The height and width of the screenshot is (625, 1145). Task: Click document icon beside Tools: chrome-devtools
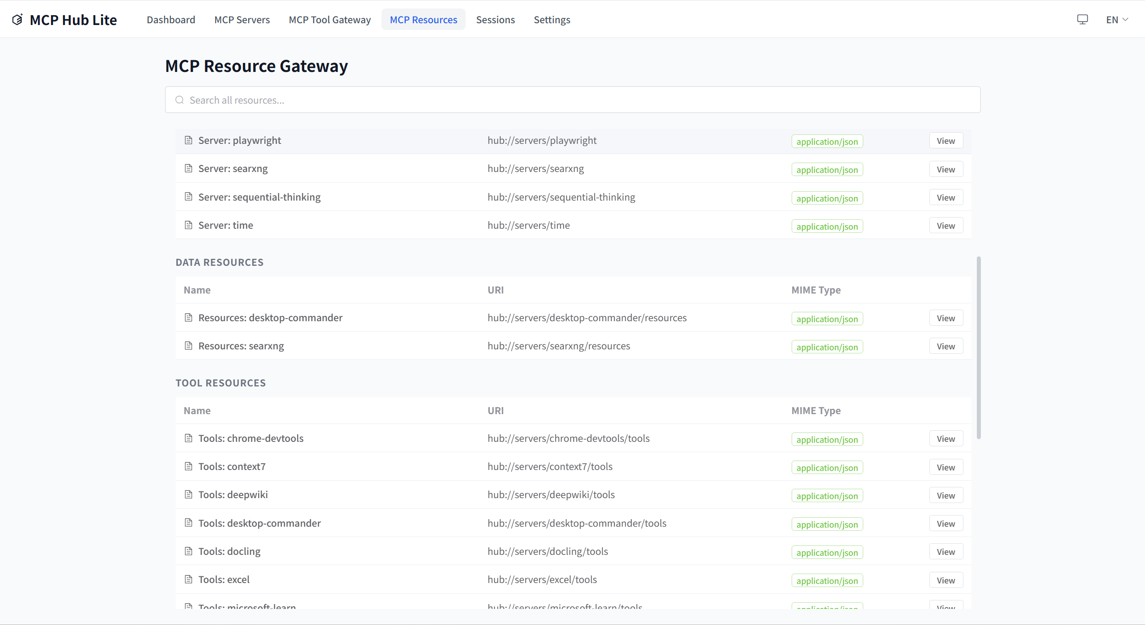(188, 438)
